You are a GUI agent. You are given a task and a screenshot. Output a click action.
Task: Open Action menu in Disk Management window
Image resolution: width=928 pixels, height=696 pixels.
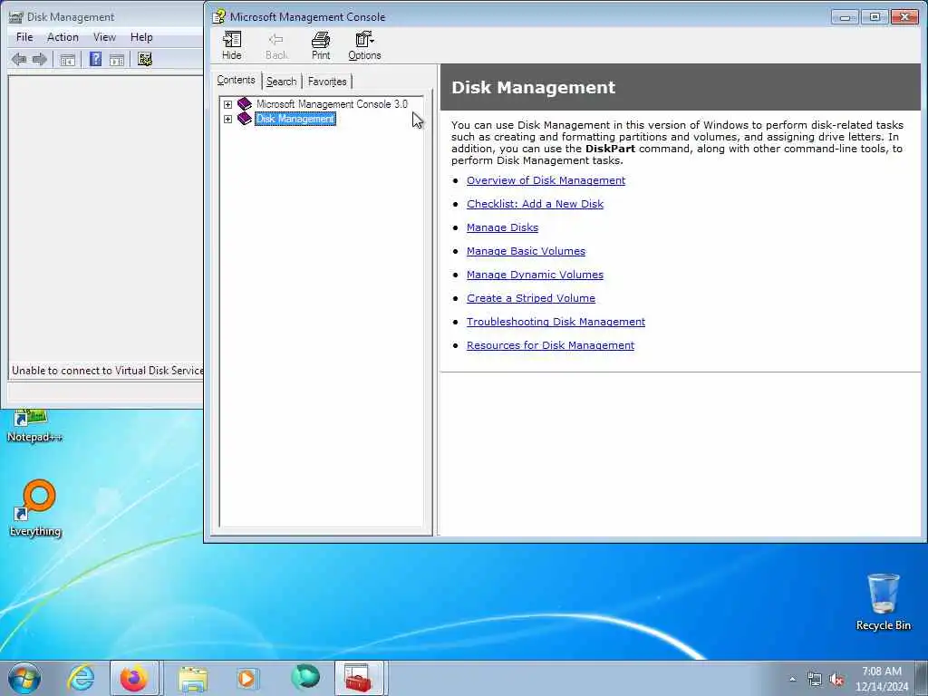click(63, 37)
